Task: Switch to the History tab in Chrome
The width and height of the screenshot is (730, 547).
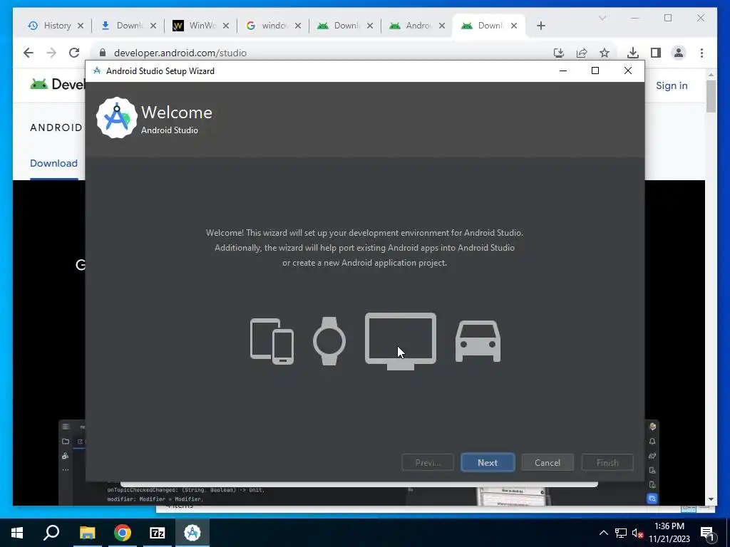Action: pos(51,26)
